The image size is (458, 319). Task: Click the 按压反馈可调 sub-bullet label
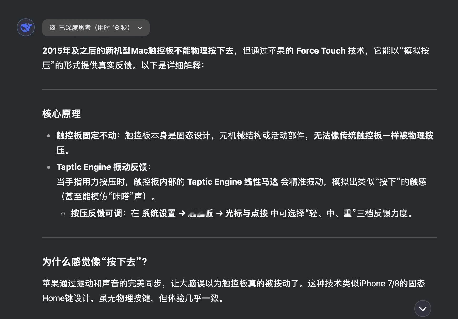(96, 213)
